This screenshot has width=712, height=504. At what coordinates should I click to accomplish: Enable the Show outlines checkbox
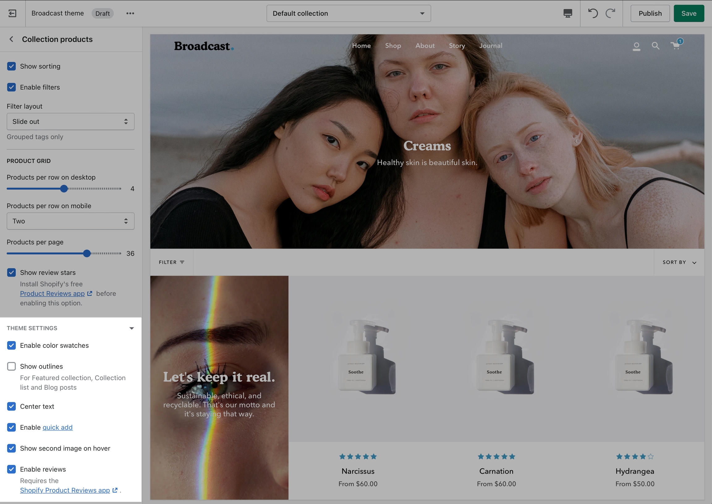coord(11,366)
